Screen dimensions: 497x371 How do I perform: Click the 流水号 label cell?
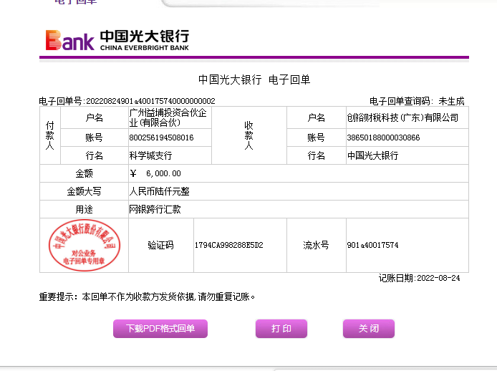[317, 245]
